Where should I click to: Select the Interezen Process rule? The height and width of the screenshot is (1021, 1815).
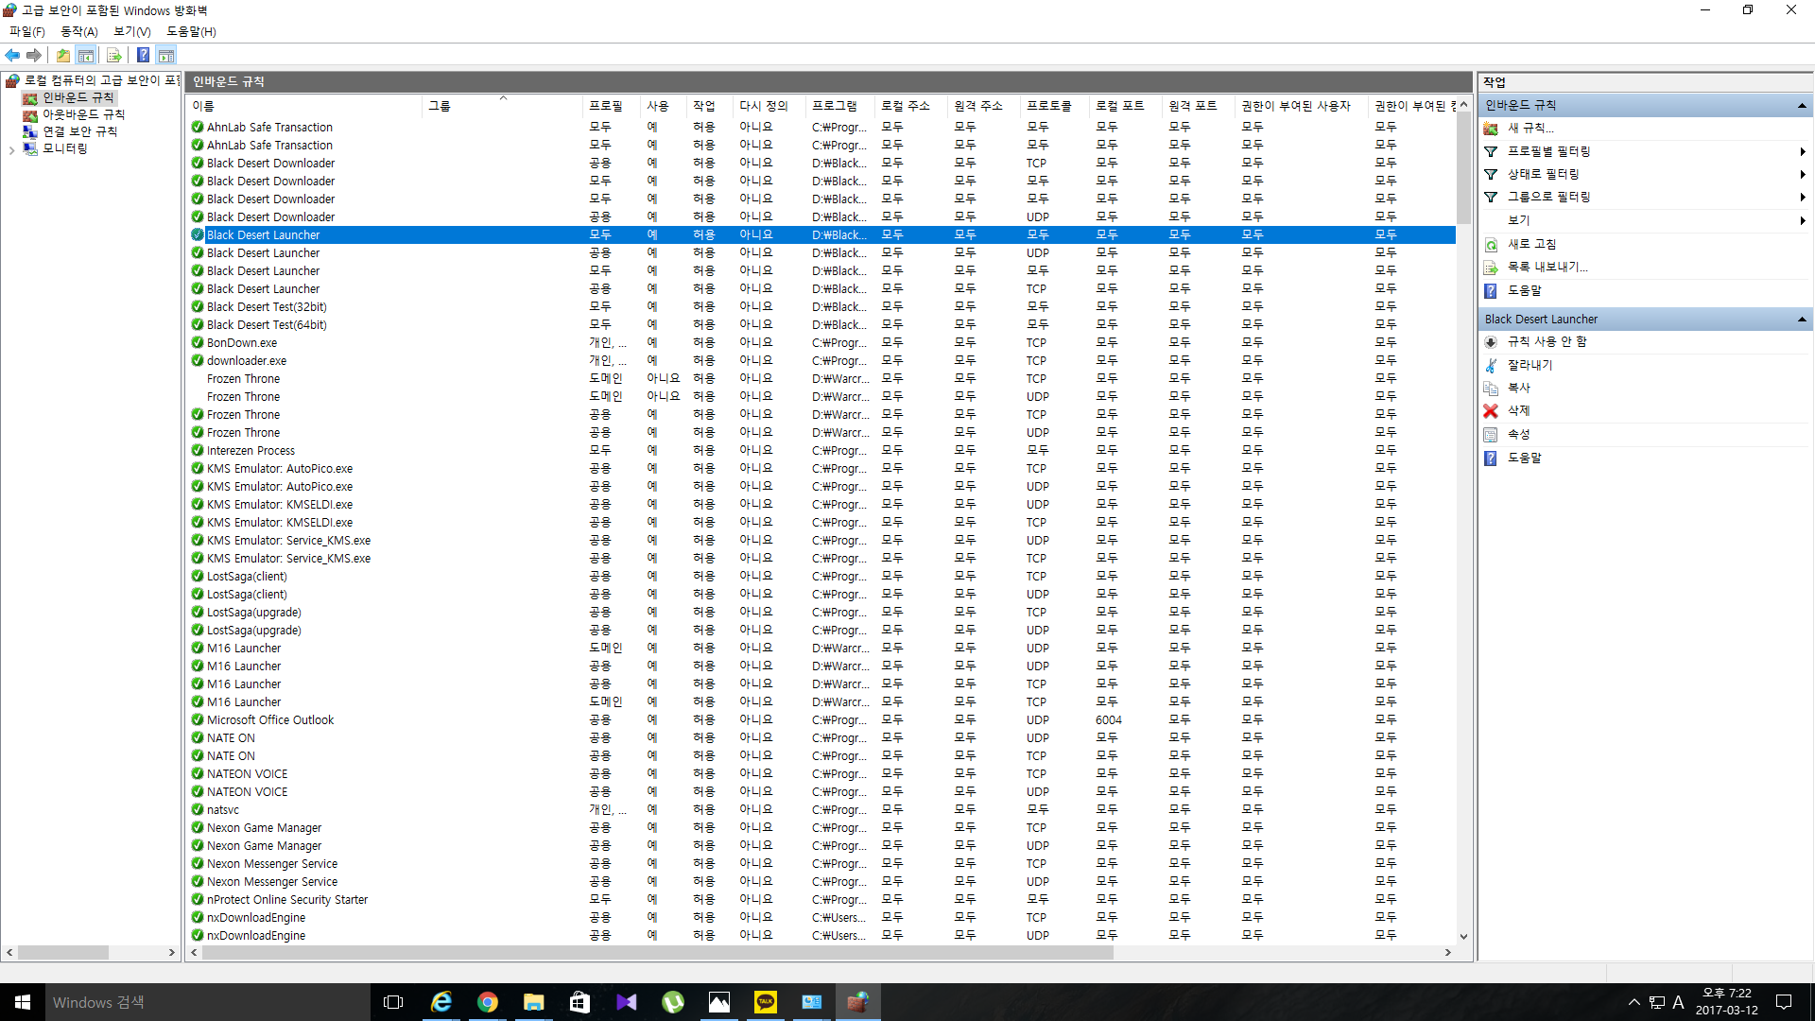point(821,451)
